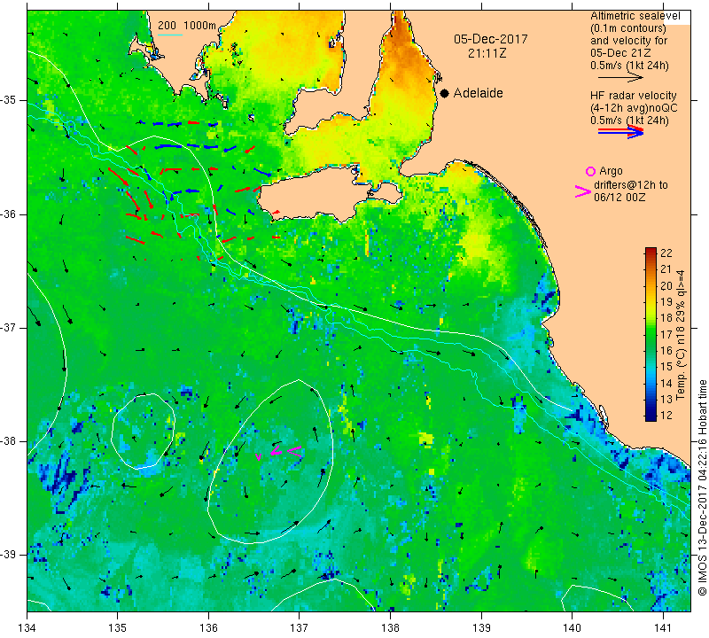Click the -38 latitude axis label

tap(8, 441)
